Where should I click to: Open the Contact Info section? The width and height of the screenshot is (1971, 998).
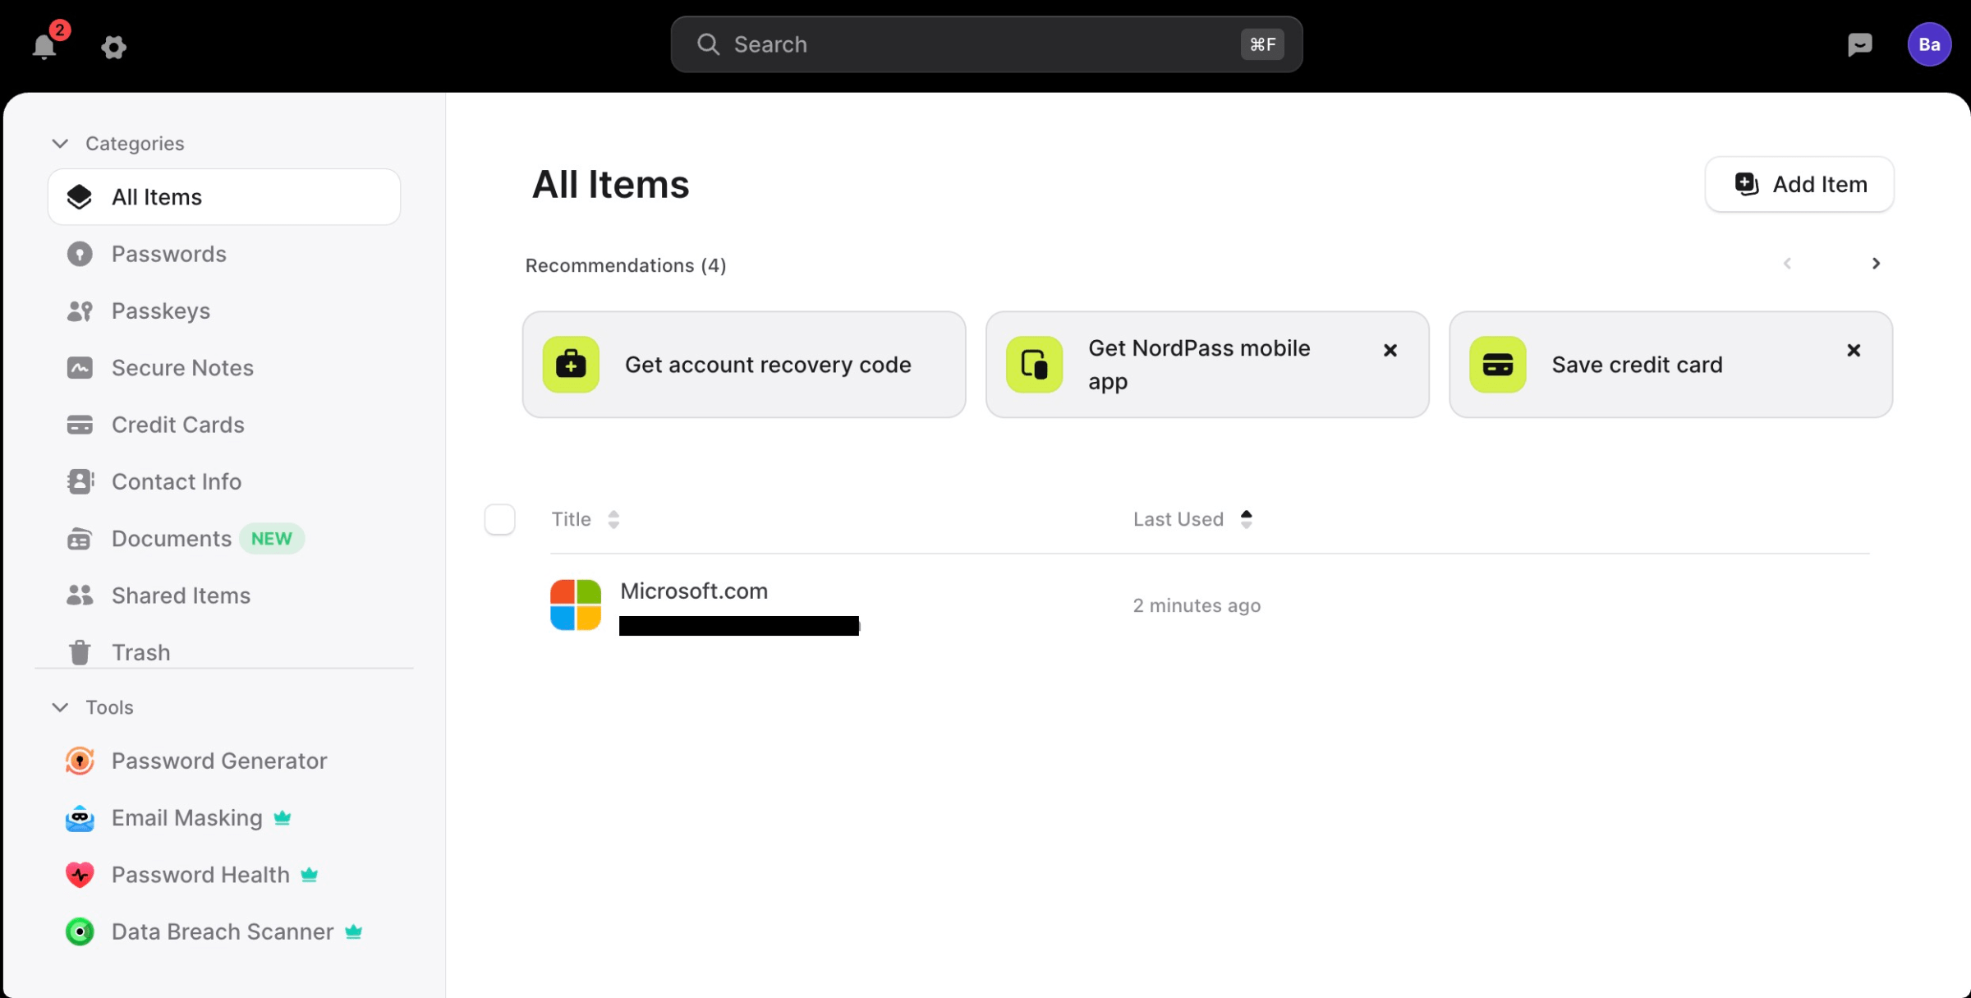(x=176, y=481)
